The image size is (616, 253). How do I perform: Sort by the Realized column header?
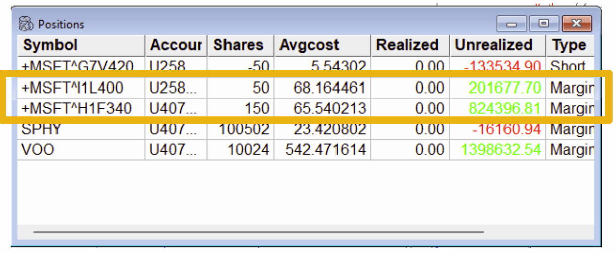410,45
